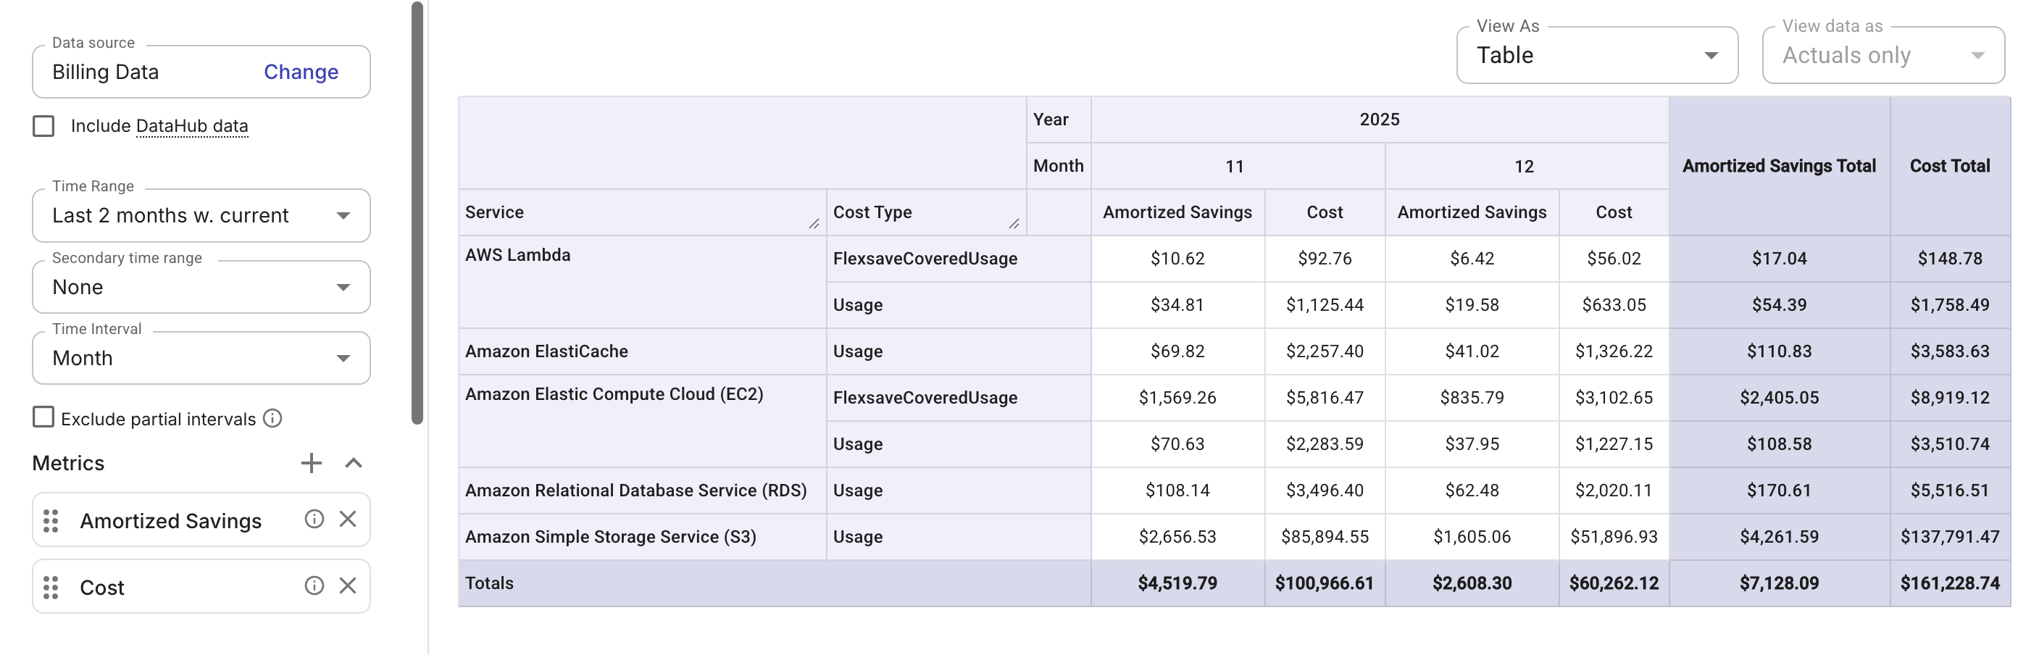The width and height of the screenshot is (2039, 655).
Task: Change Time Interval from Month
Action: (x=343, y=357)
